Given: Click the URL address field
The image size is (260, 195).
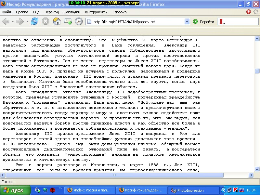Looking at the screenshot, I should point(136,22).
